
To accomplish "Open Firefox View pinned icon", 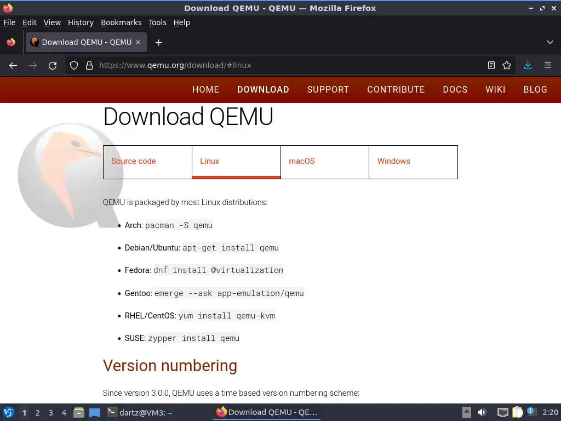I will click(11, 42).
